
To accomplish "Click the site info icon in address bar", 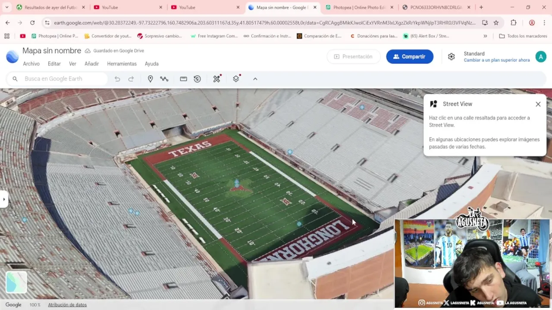I will tap(47, 23).
